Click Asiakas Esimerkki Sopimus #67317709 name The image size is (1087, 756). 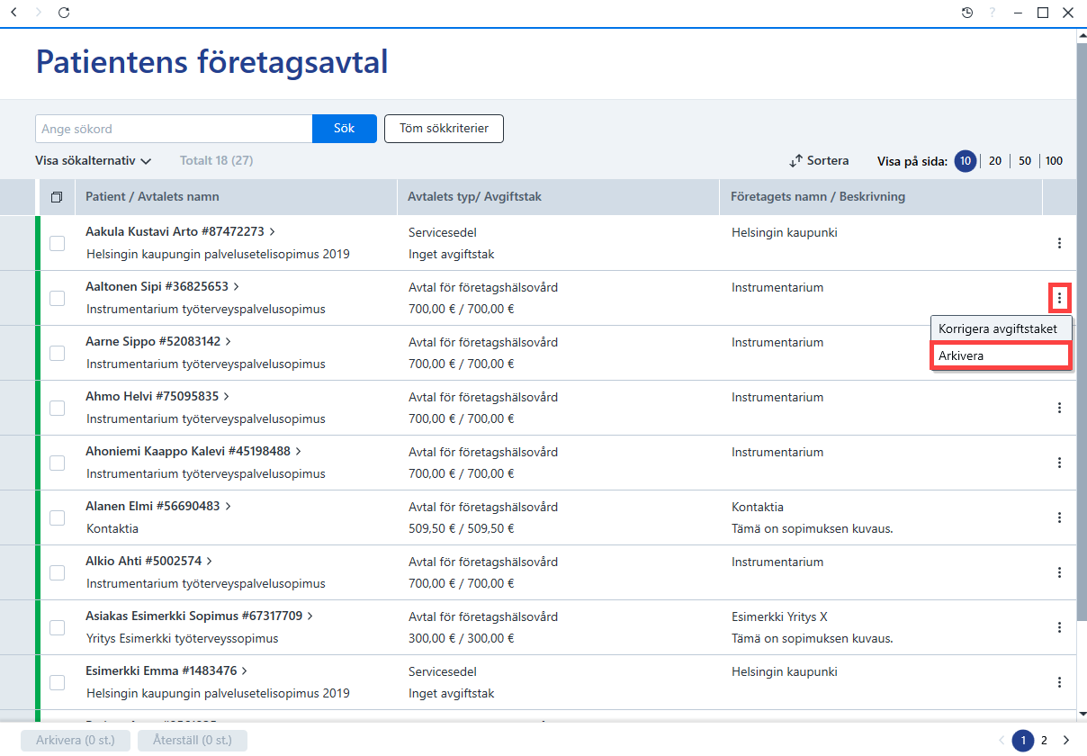click(193, 616)
